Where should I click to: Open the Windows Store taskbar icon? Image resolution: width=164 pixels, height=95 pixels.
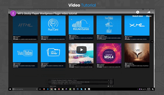[x=55, y=89]
